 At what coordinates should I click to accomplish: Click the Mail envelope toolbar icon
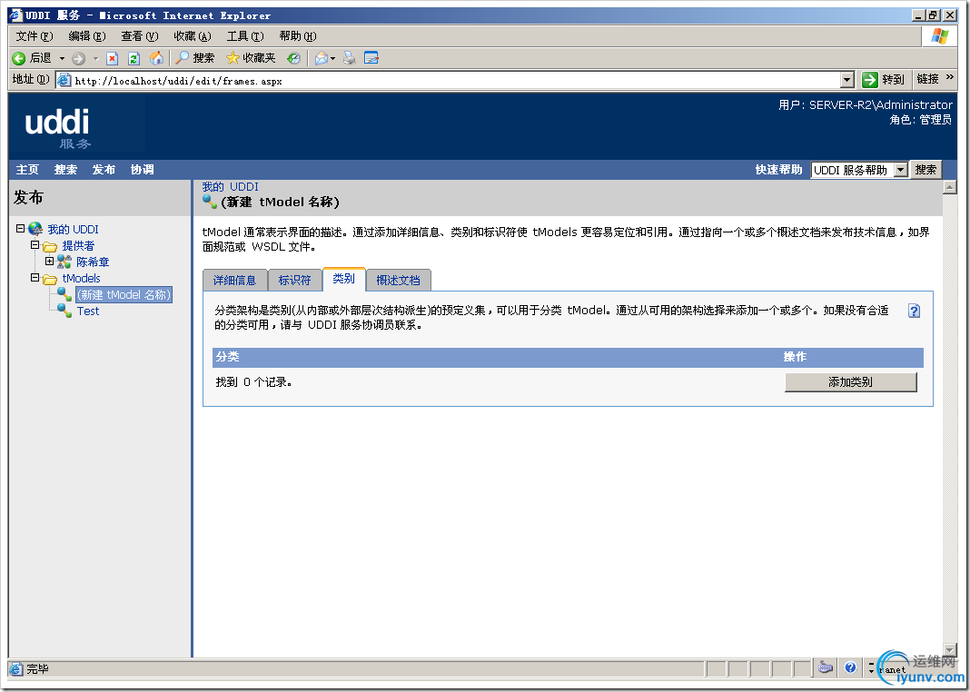[x=322, y=58]
